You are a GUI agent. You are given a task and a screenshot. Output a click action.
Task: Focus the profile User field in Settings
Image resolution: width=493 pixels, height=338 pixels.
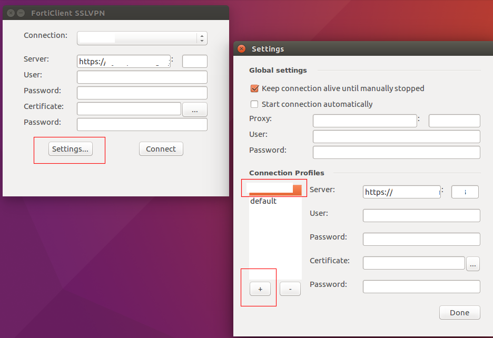point(421,215)
